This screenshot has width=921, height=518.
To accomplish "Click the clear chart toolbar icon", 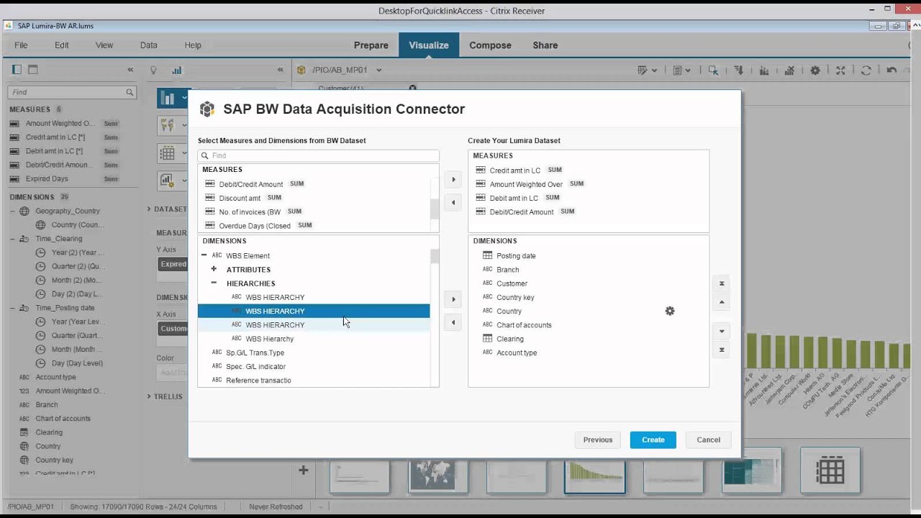I will [789, 71].
